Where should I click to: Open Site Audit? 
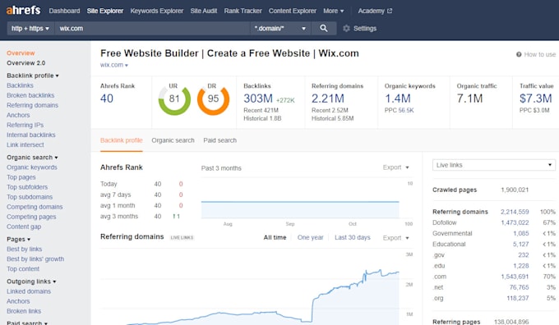coord(204,11)
